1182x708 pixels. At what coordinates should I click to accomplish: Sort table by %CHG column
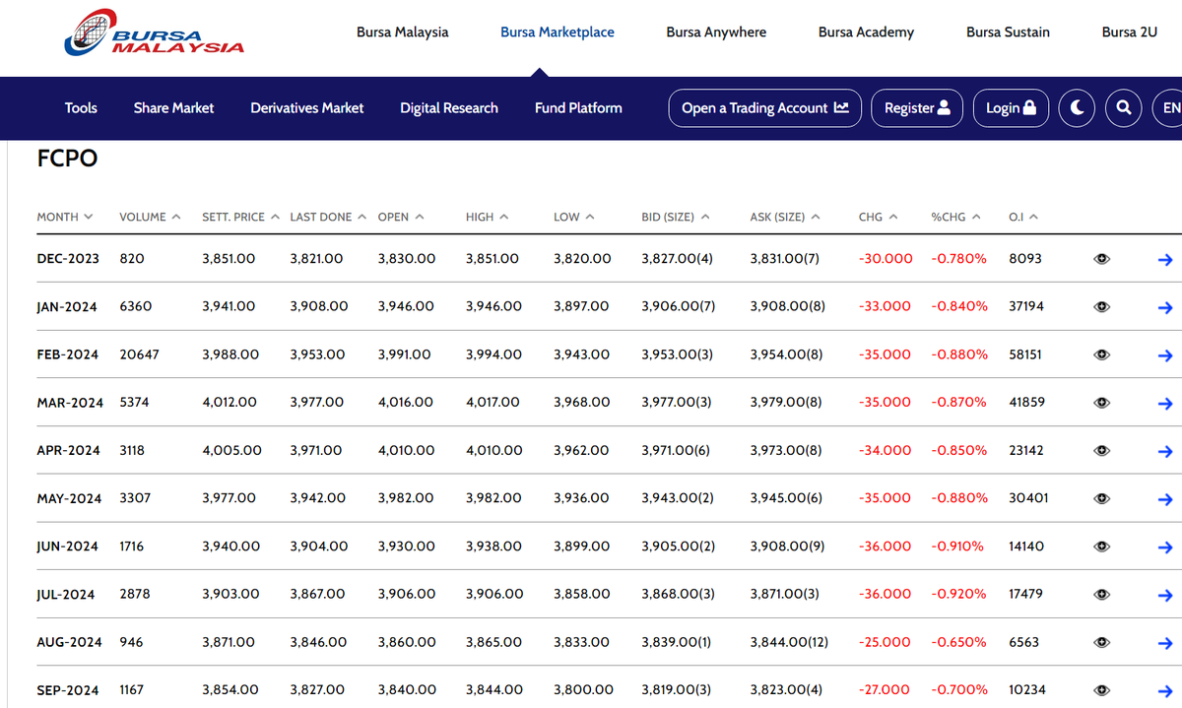955,217
